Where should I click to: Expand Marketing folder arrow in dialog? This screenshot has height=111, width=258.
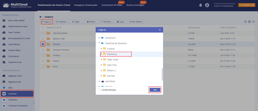(101, 54)
